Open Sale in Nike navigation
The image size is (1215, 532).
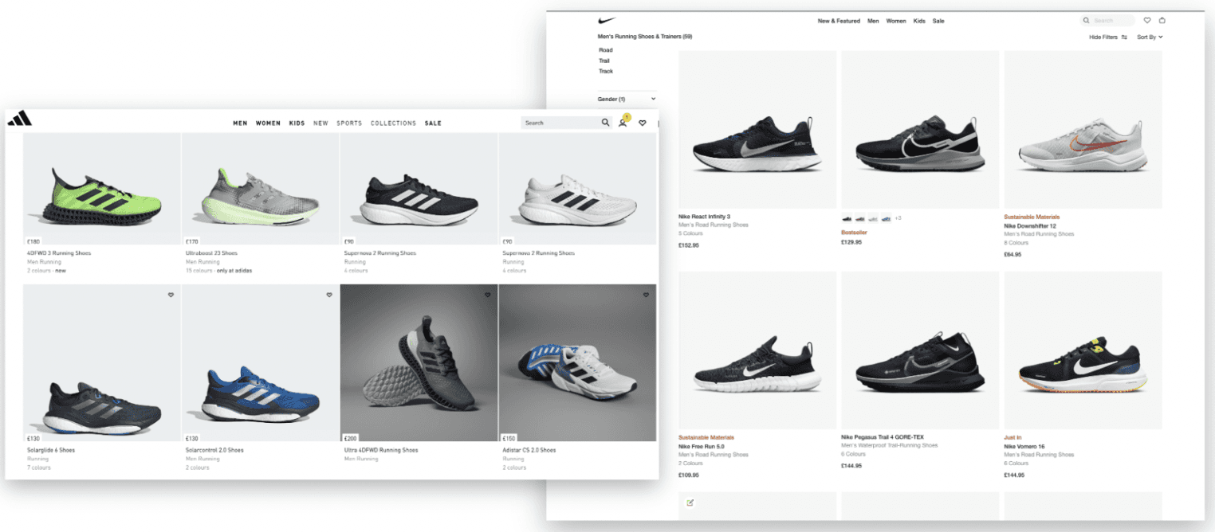tap(938, 21)
